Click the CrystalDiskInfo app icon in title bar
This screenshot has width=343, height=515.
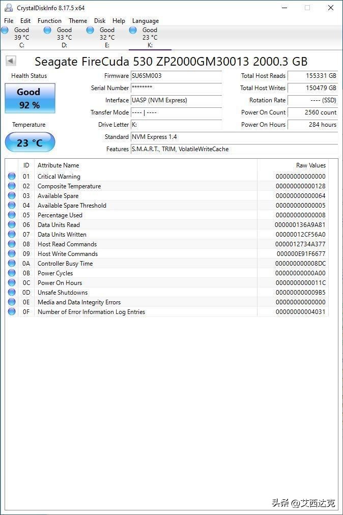[9, 8]
